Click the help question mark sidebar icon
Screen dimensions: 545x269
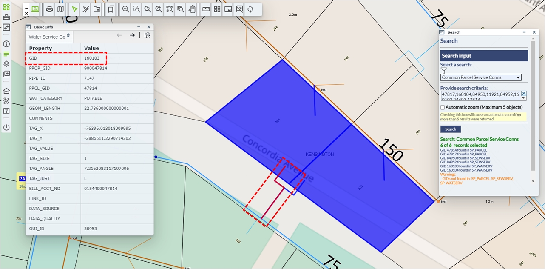(6, 111)
